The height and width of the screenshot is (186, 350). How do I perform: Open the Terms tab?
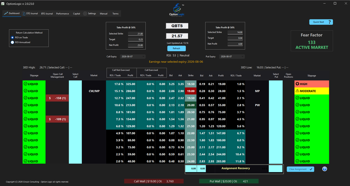click(x=115, y=14)
